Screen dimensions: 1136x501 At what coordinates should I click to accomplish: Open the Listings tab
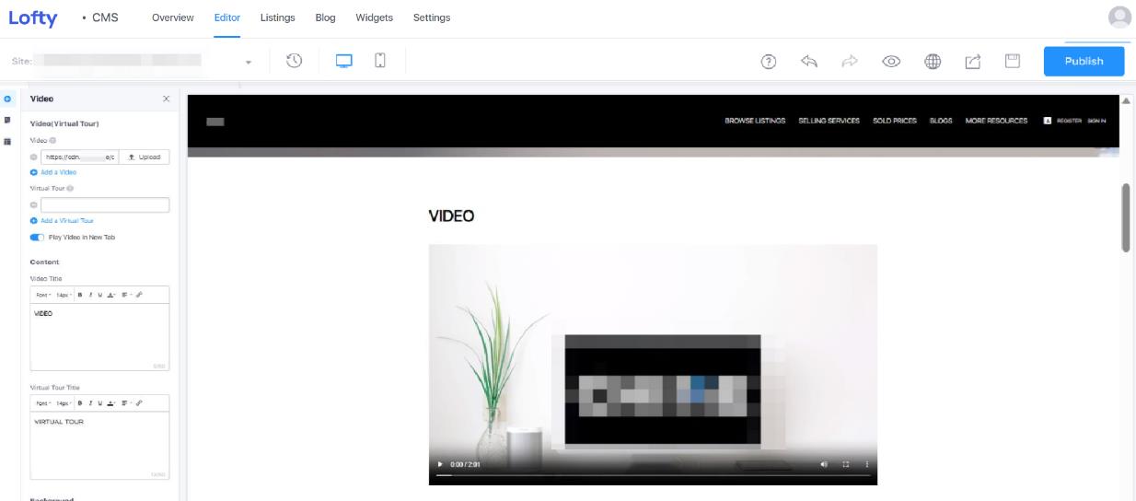click(x=278, y=17)
